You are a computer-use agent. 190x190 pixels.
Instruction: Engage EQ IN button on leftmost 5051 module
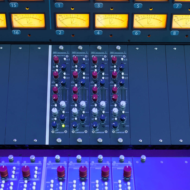[x=65, y=63]
